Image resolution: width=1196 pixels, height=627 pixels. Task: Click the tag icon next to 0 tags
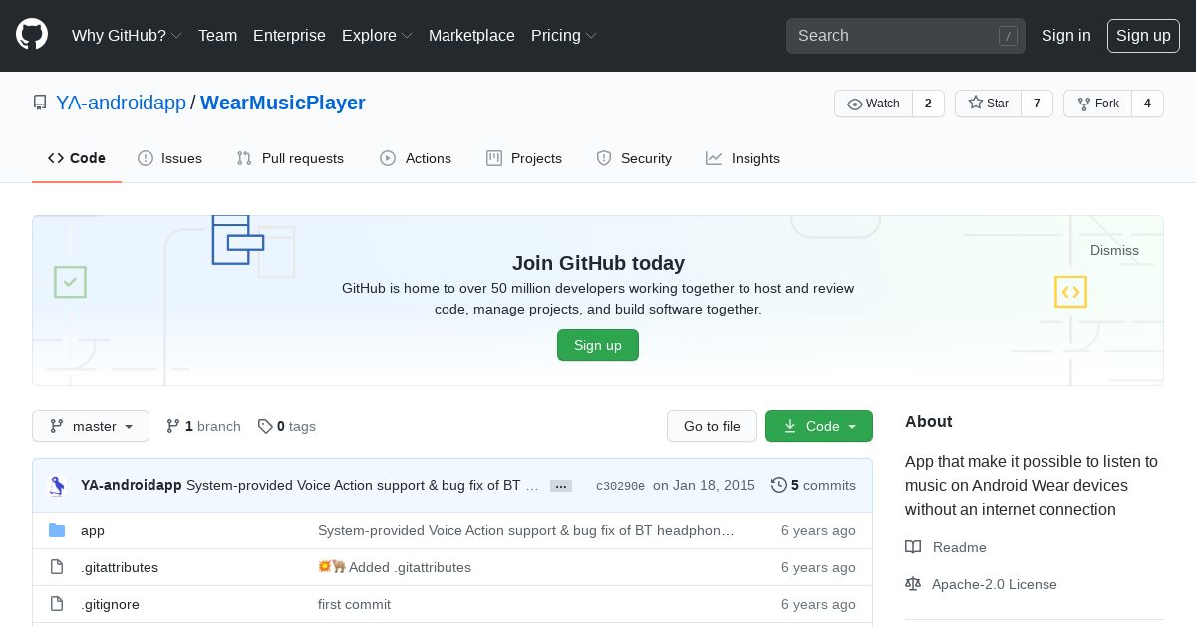coord(265,426)
